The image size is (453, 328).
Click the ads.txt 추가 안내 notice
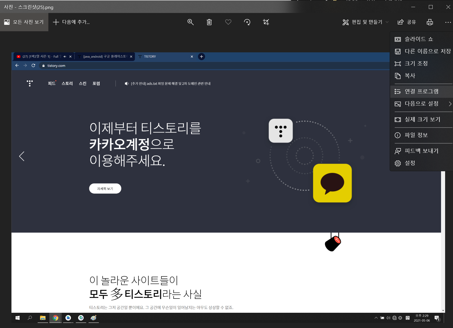point(168,84)
